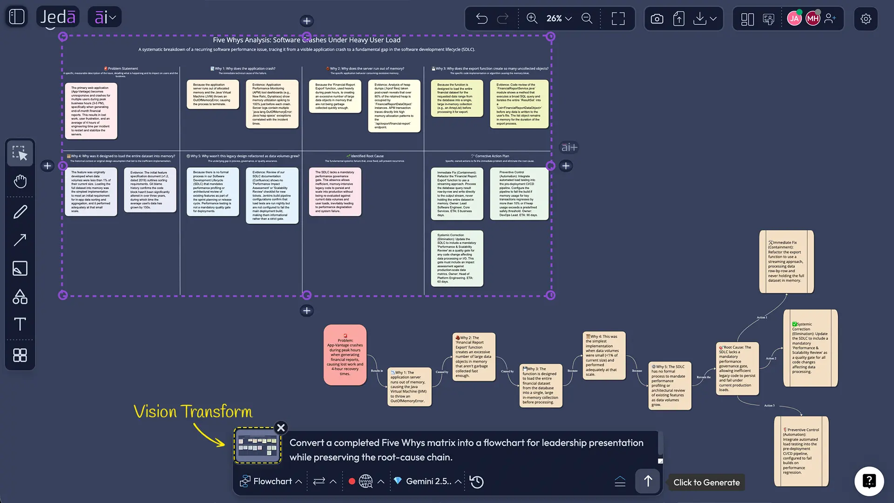The width and height of the screenshot is (894, 503).
Task: Click the up-arrow Generate button
Action: pyautogui.click(x=648, y=481)
